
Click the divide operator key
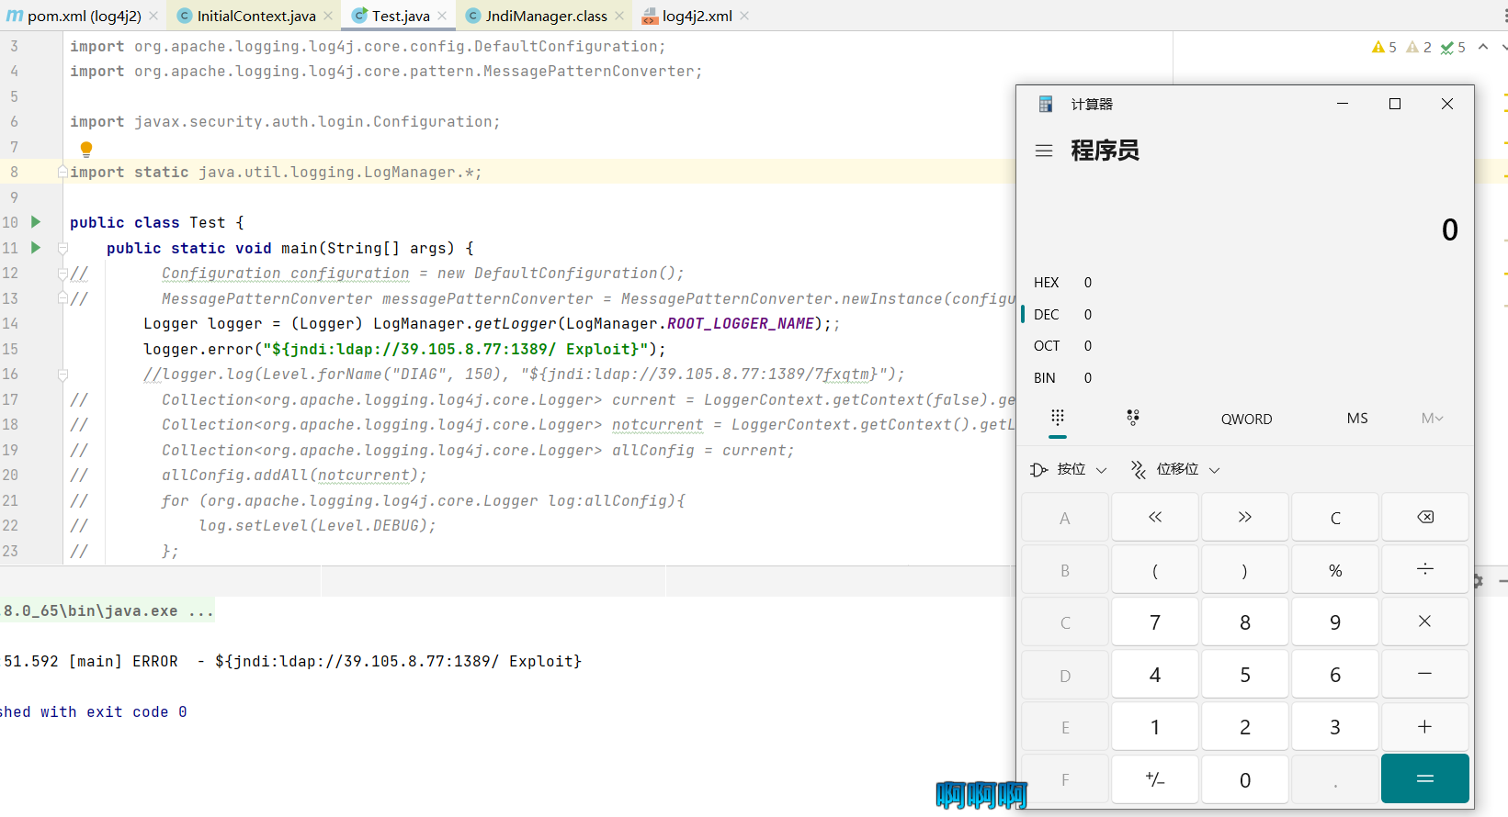1425,570
